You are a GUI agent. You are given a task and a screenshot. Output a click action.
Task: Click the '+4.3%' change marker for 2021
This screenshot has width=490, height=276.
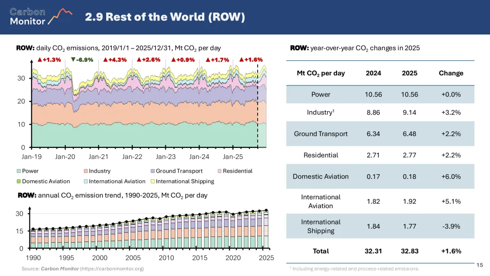(x=115, y=60)
